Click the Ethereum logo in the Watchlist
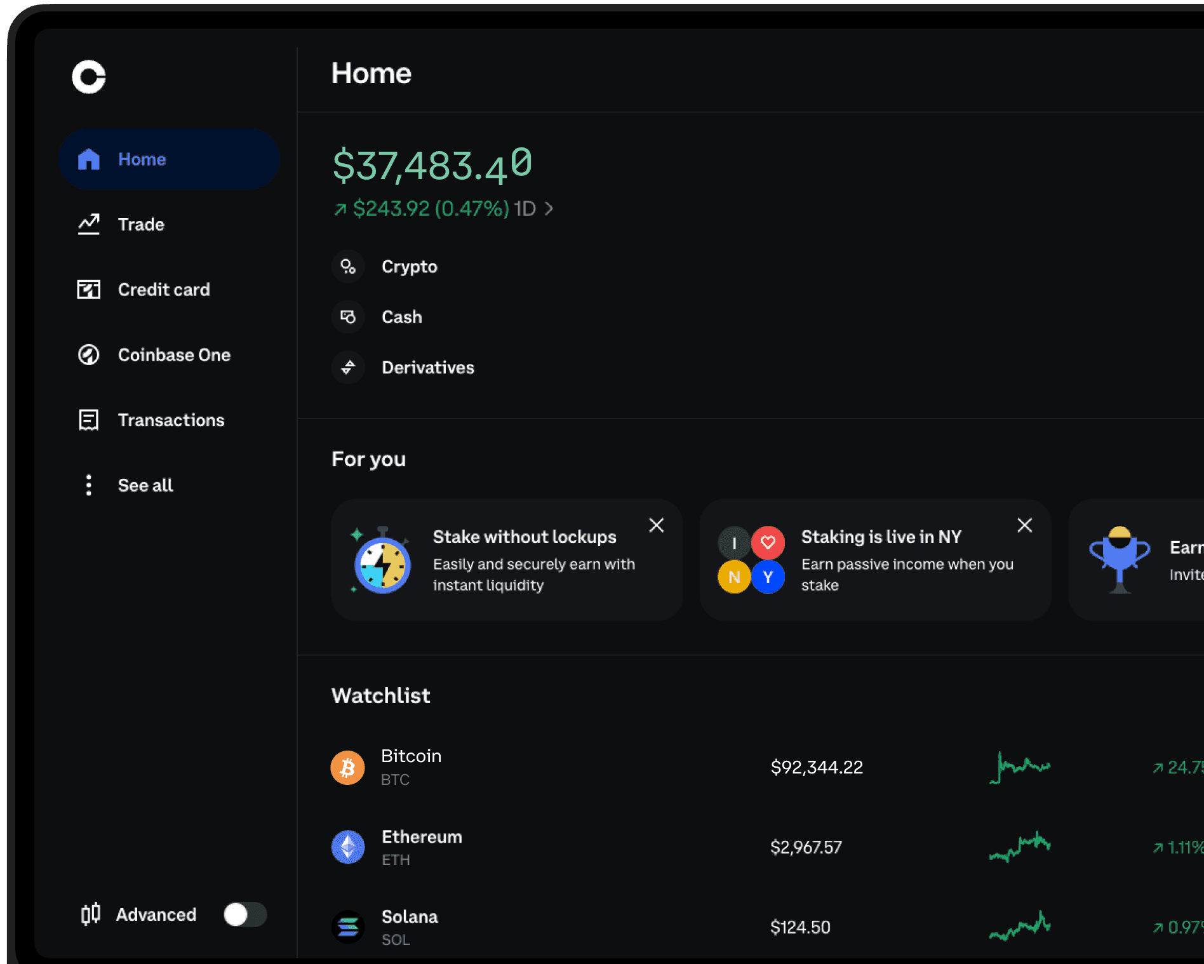The height and width of the screenshot is (964, 1204). (347, 847)
